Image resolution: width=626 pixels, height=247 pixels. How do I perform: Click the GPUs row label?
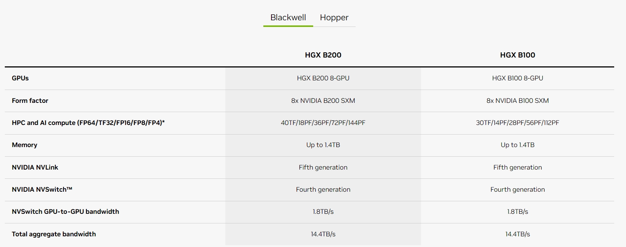pos(20,78)
